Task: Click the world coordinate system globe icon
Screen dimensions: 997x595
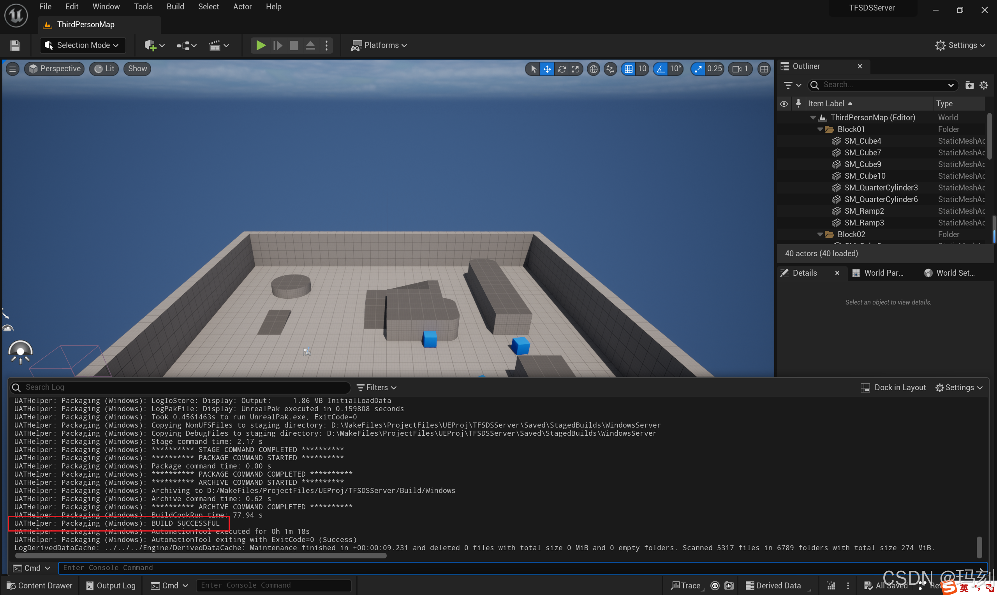Action: pyautogui.click(x=593, y=69)
